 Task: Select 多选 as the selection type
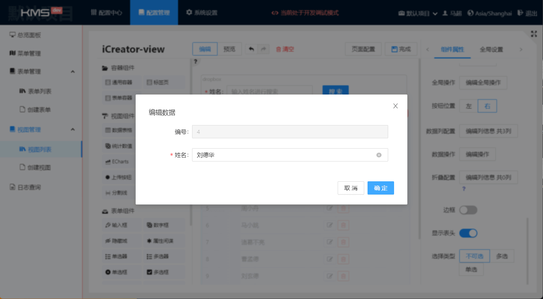tap(502, 256)
